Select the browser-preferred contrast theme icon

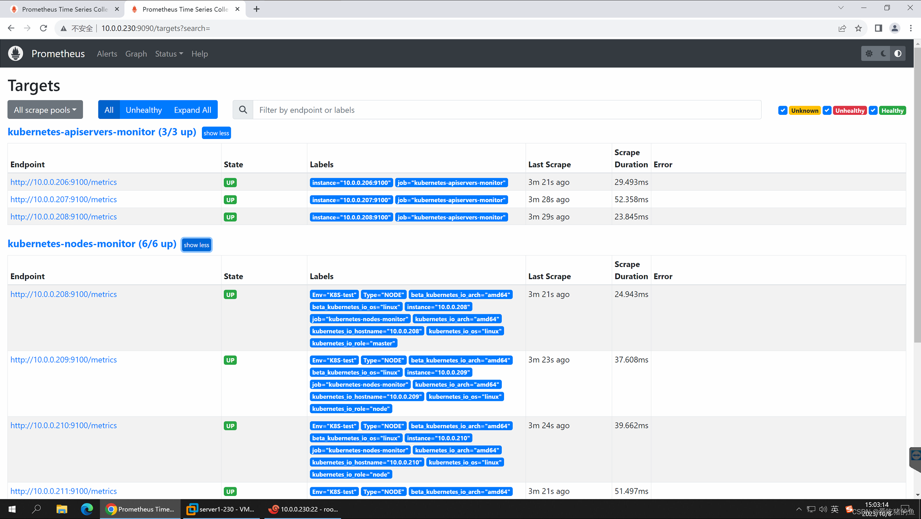[x=898, y=53]
